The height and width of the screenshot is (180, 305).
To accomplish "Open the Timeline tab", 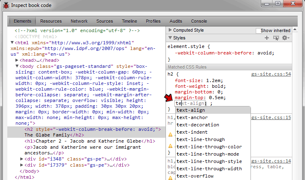I will click(129, 21).
